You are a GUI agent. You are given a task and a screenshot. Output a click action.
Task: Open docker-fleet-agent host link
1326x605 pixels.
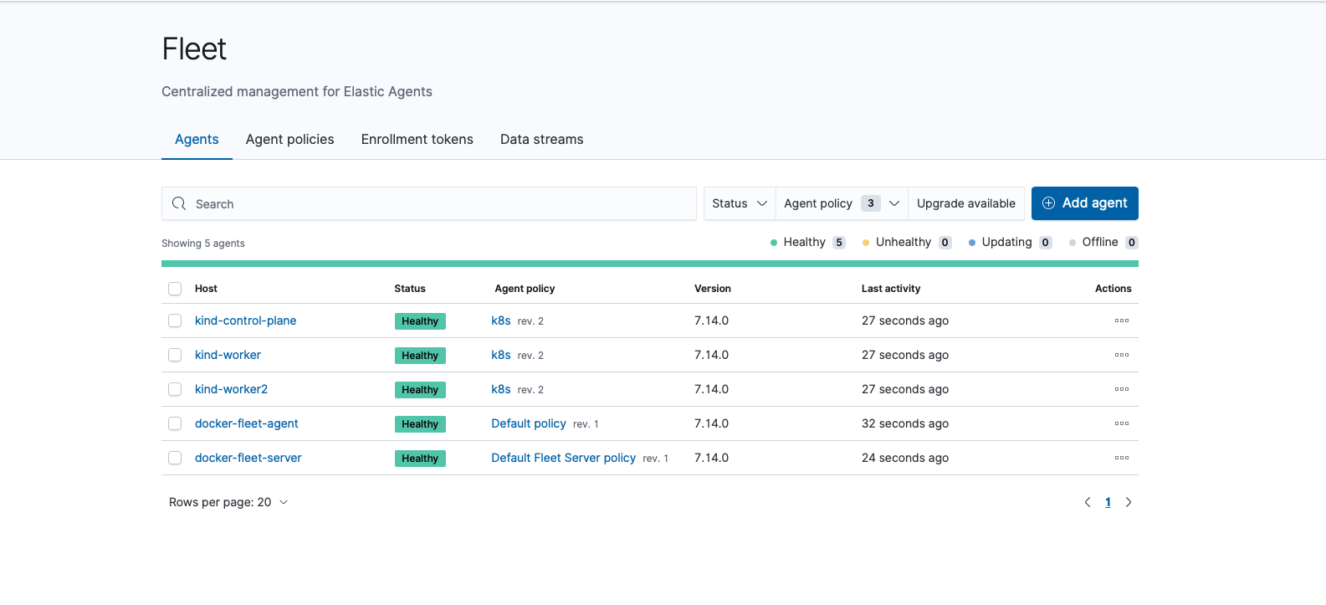pyautogui.click(x=247, y=423)
